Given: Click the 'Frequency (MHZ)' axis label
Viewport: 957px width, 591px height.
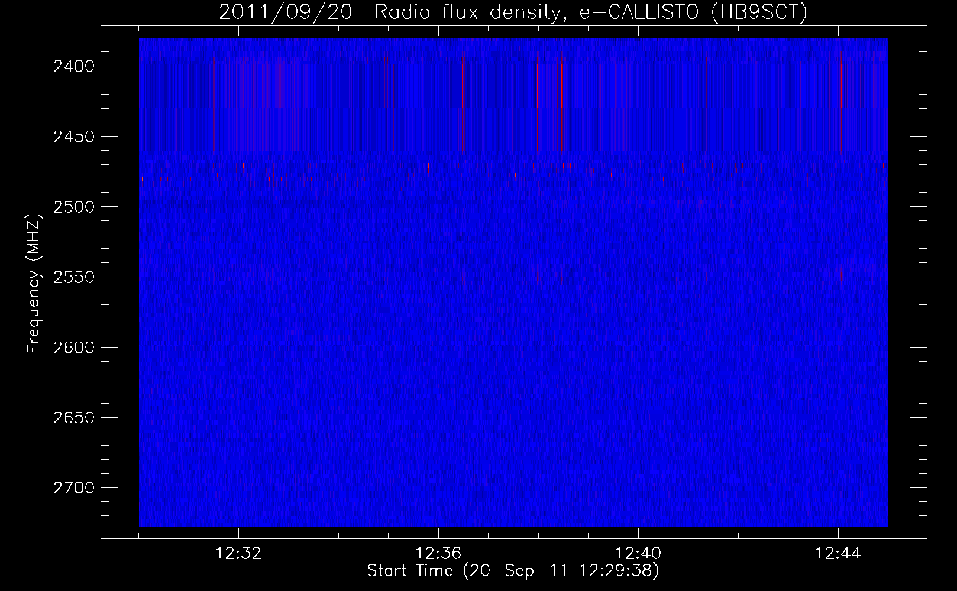Looking at the screenshot, I should click(34, 284).
